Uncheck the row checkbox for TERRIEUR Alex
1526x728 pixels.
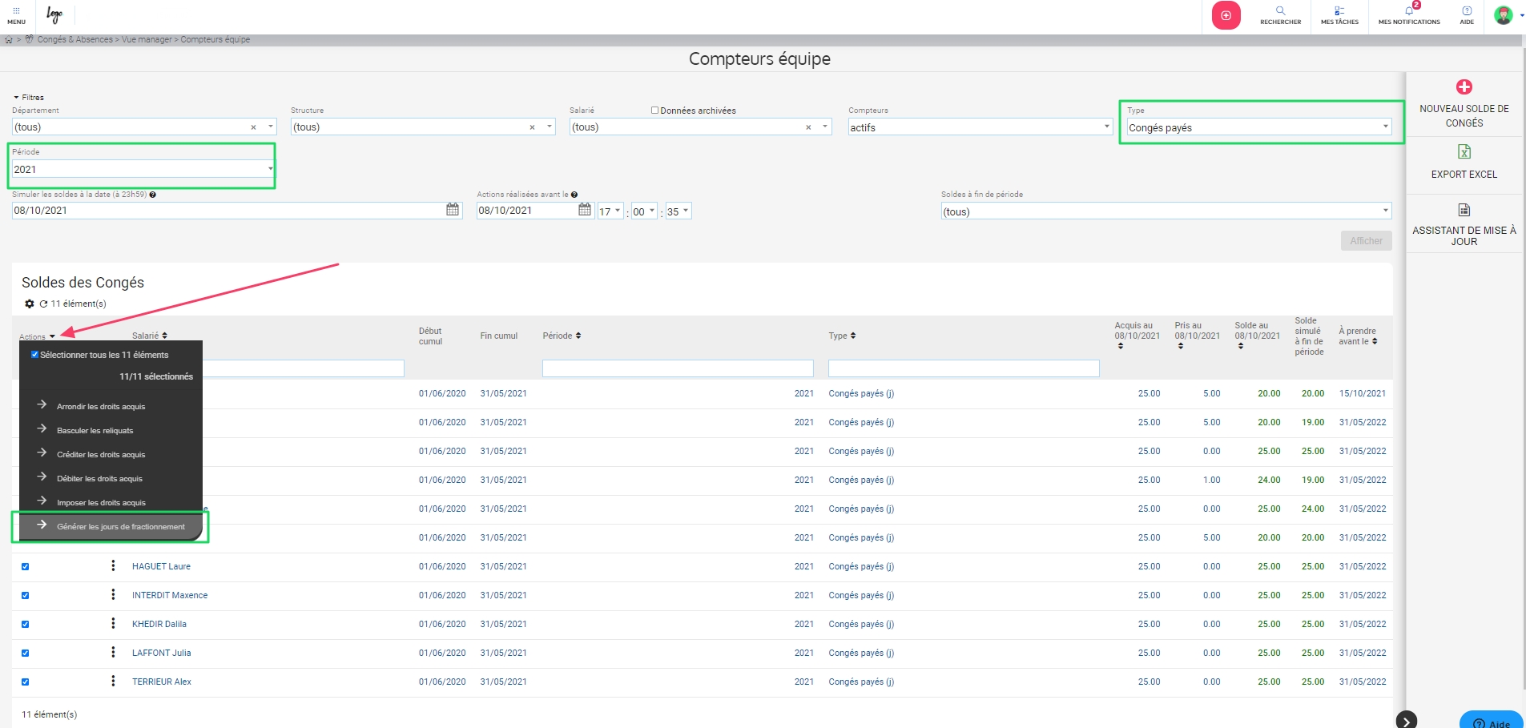coord(26,682)
